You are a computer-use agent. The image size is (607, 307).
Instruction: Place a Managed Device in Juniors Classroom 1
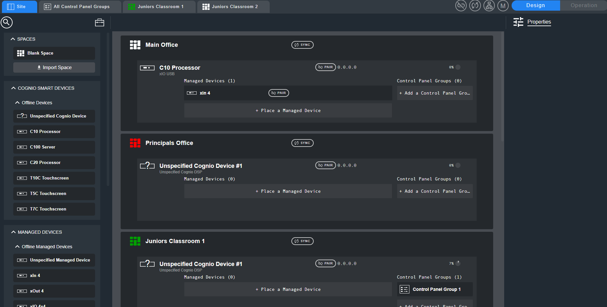[288, 289]
